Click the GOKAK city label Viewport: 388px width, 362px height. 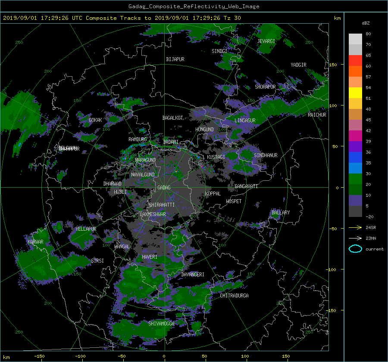(95, 120)
